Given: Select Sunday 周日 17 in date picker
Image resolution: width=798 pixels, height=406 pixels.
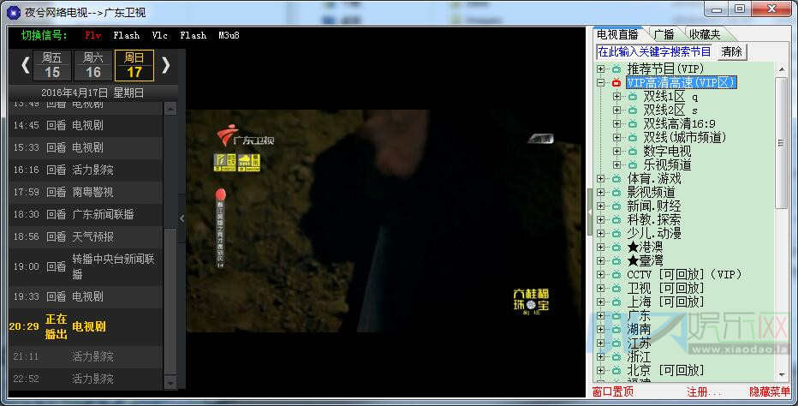Looking at the screenshot, I should click(x=134, y=65).
